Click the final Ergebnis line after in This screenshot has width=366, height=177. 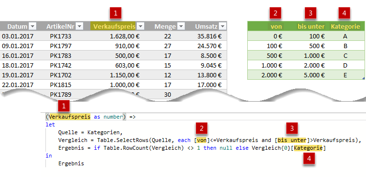[71, 163]
